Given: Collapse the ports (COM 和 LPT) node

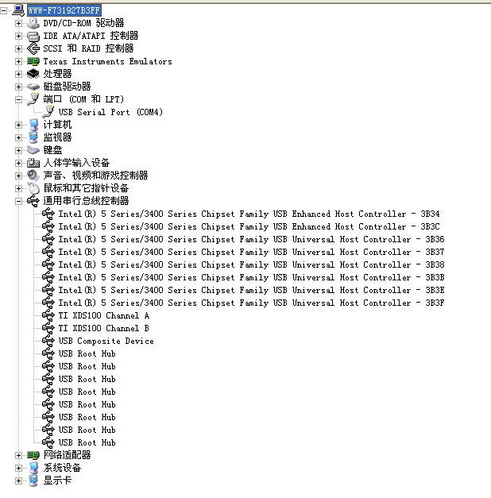Looking at the screenshot, I should click(18, 99).
